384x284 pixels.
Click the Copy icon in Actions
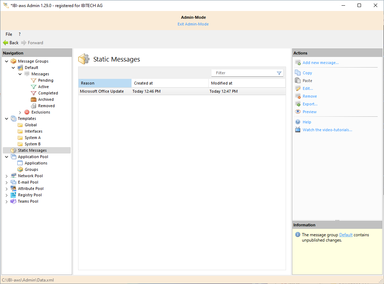coord(298,73)
